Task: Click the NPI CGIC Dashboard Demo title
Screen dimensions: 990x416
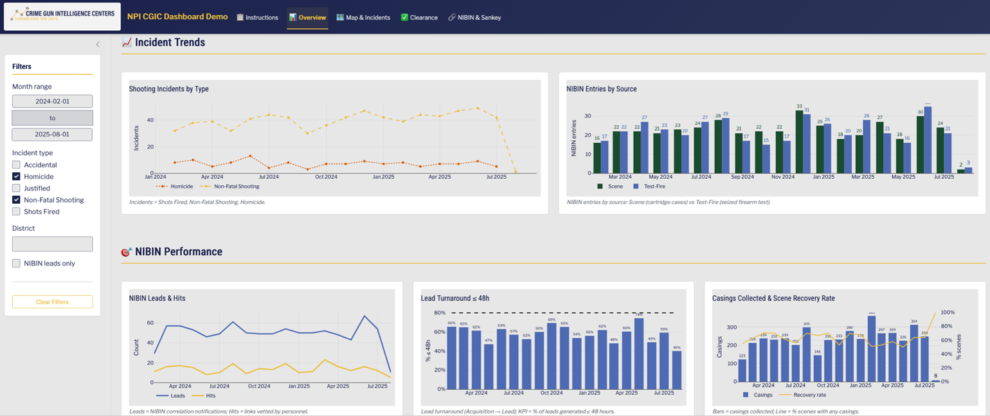Action: 177,17
